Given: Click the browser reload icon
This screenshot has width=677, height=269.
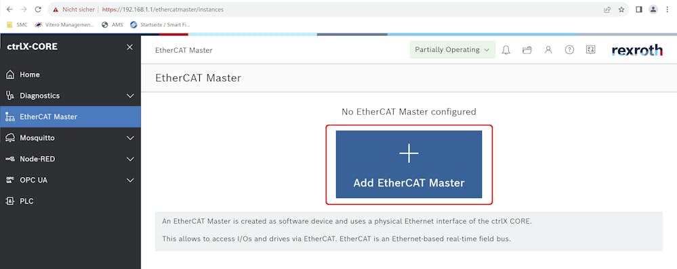Looking at the screenshot, I should 38,9.
